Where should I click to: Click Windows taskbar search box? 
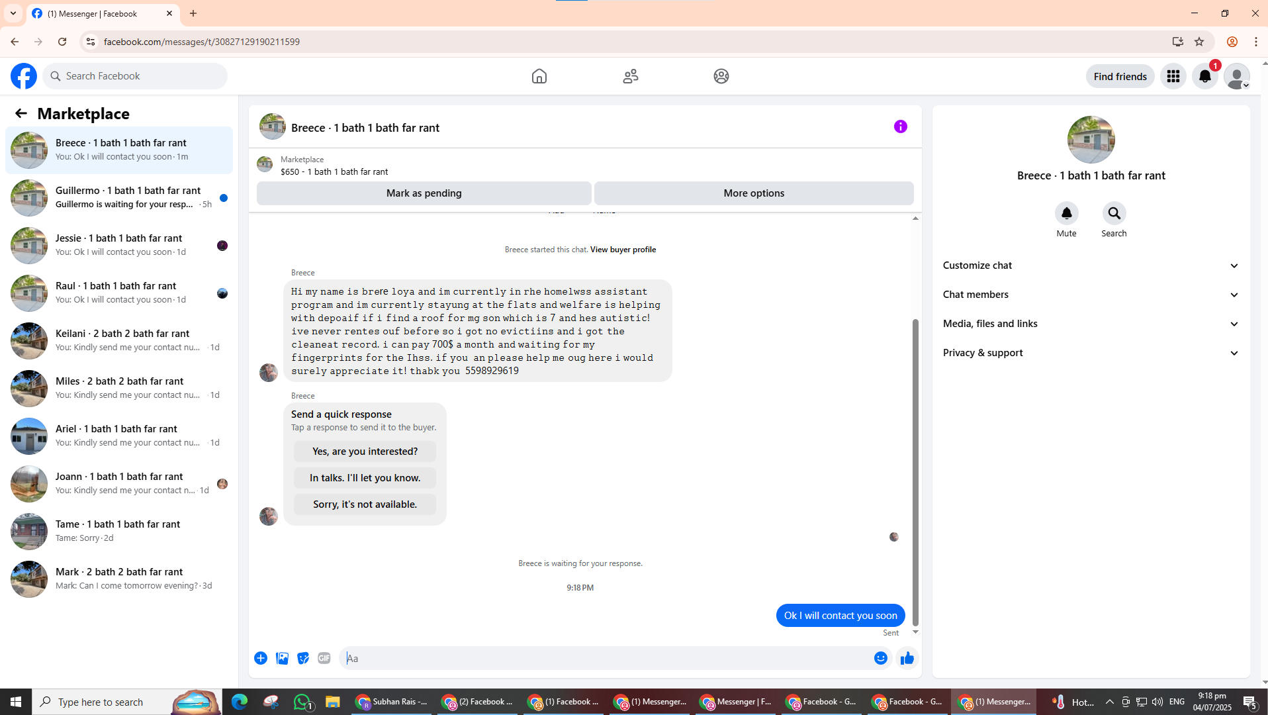tap(127, 702)
